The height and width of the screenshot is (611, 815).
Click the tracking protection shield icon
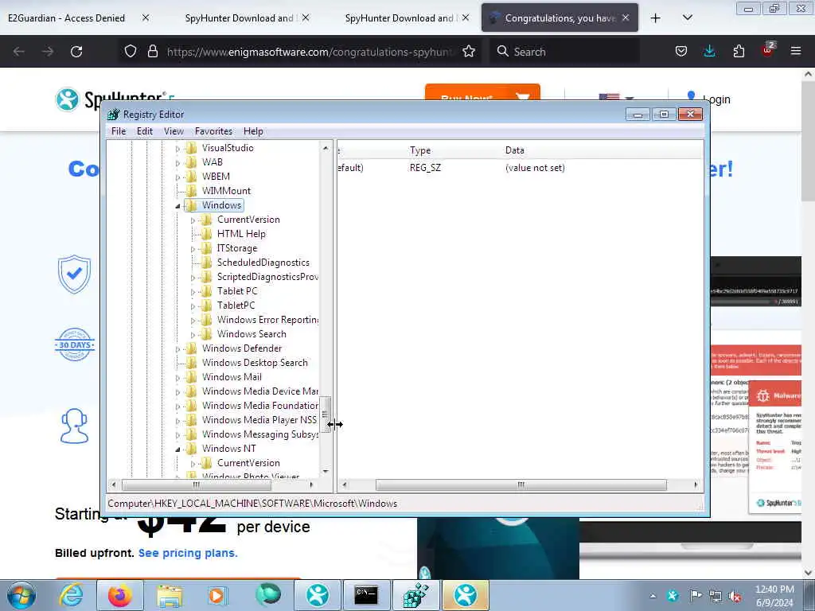point(131,52)
